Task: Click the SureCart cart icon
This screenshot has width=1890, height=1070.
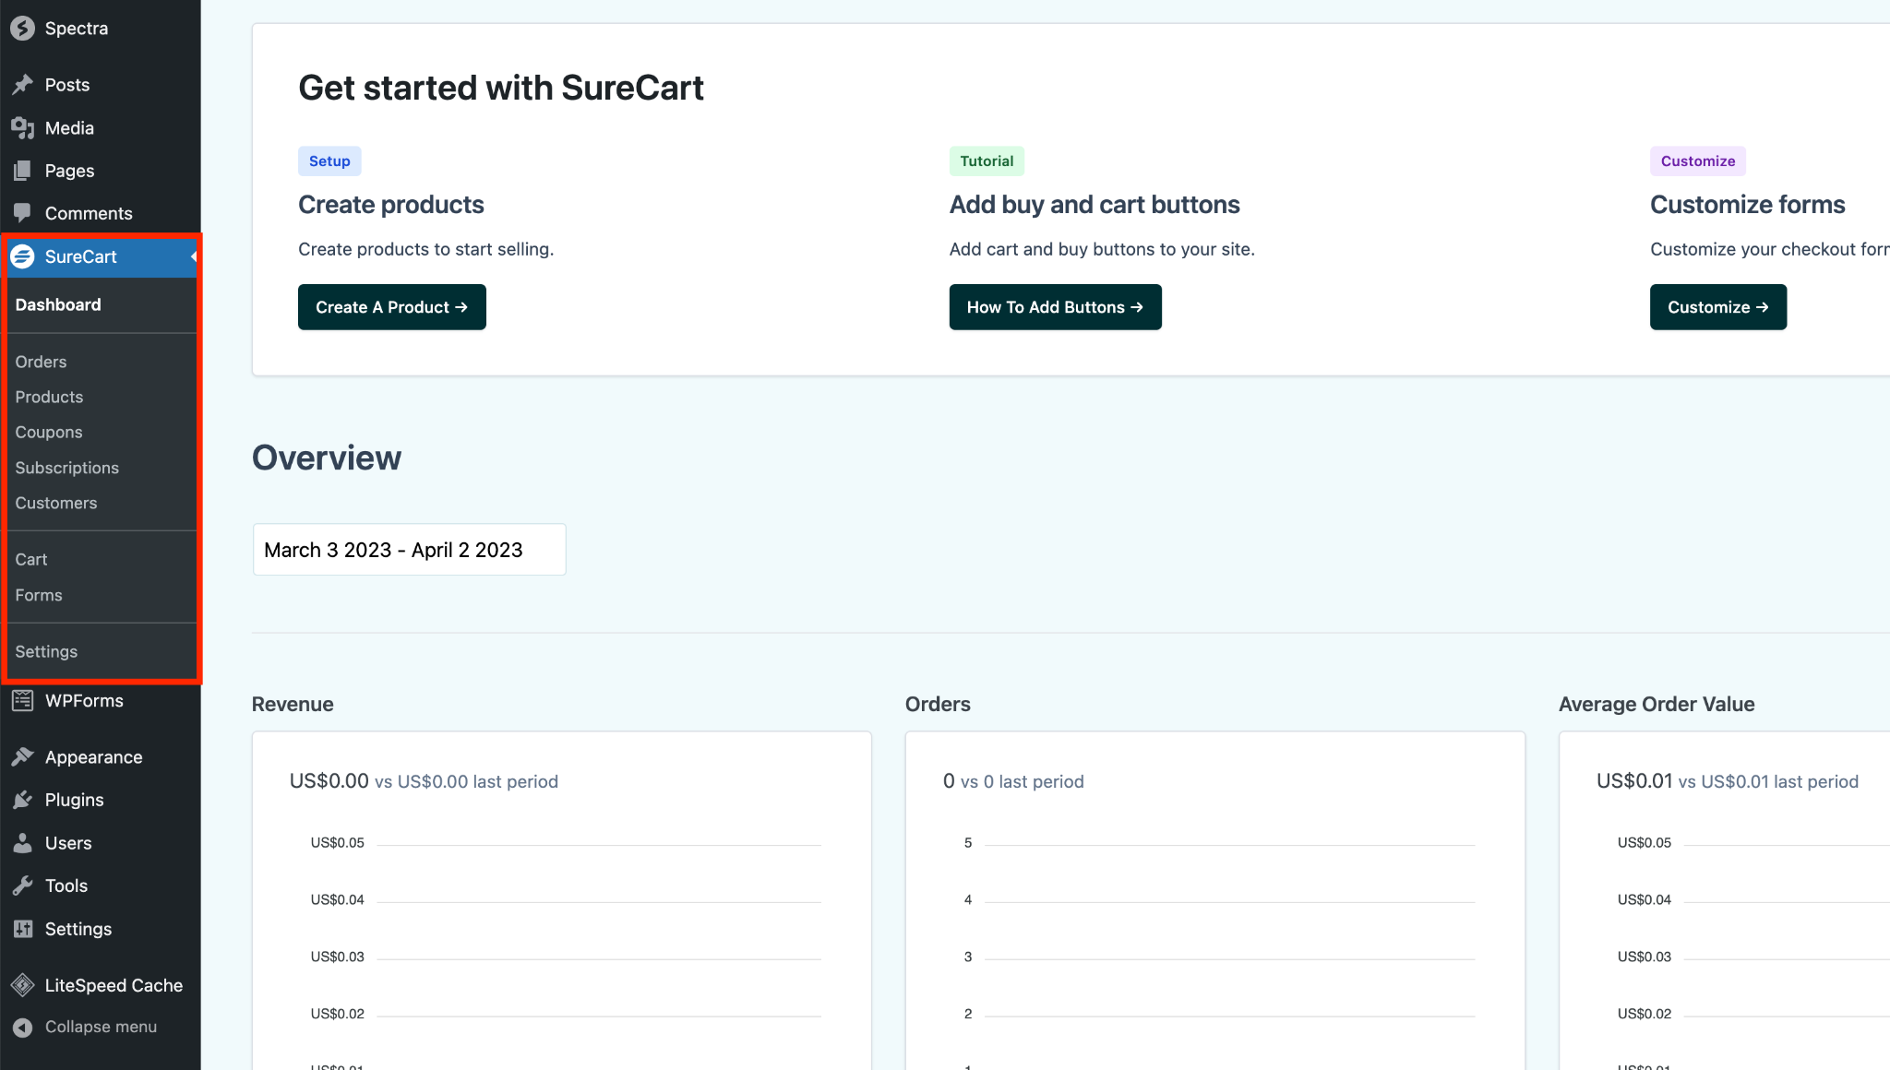Action: (23, 256)
